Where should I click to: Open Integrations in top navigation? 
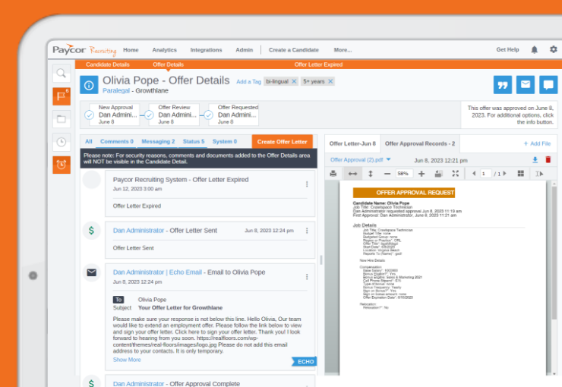point(206,50)
